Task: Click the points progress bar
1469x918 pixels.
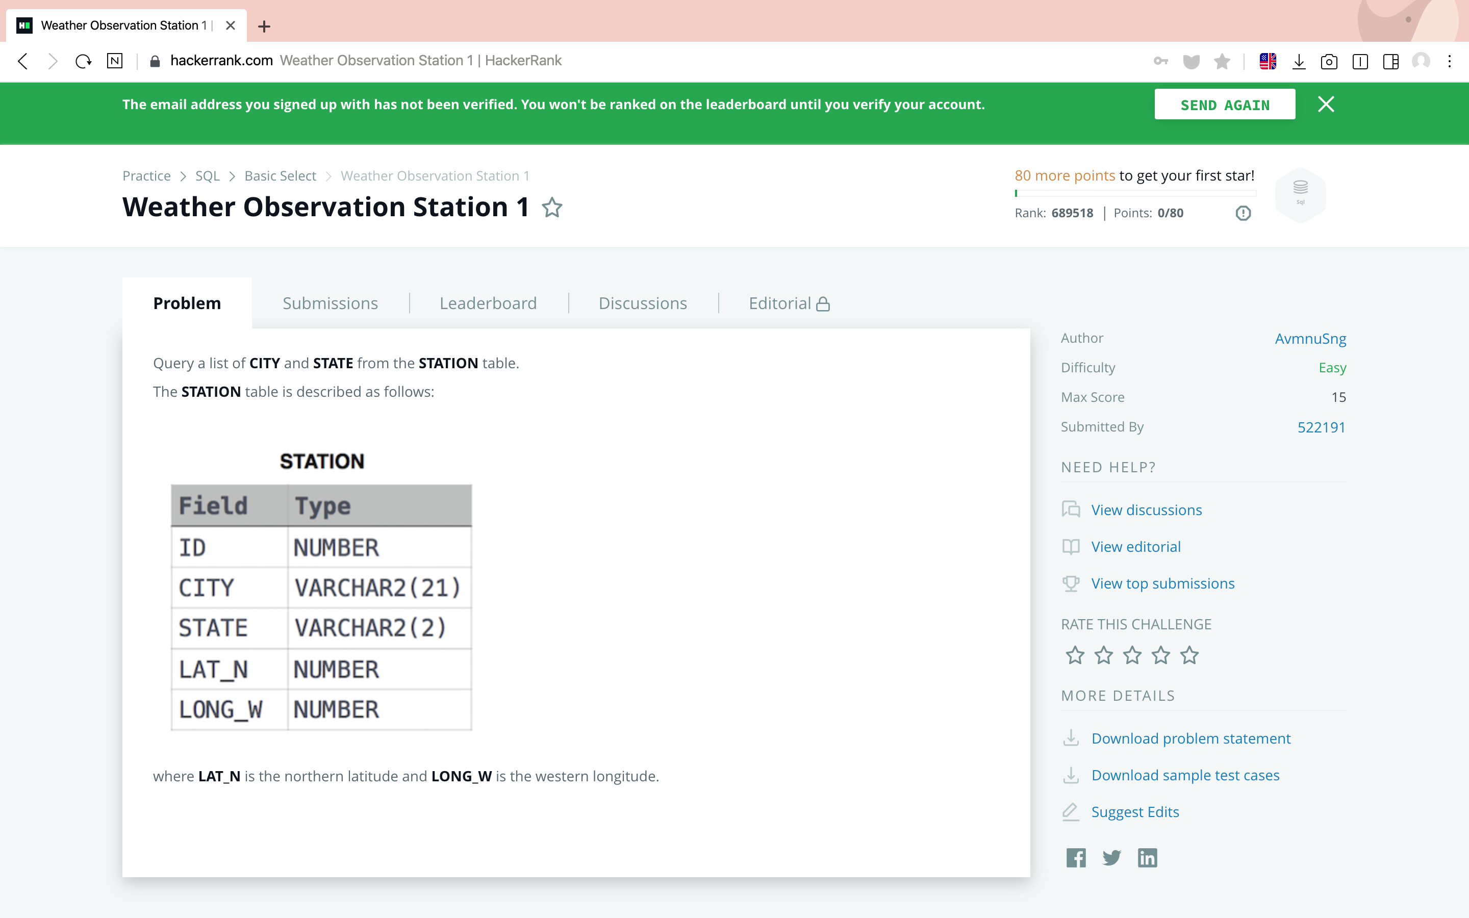Action: [x=1135, y=194]
